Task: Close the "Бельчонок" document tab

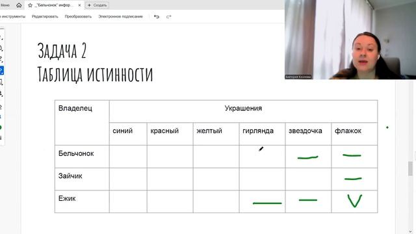Action: coord(79,5)
